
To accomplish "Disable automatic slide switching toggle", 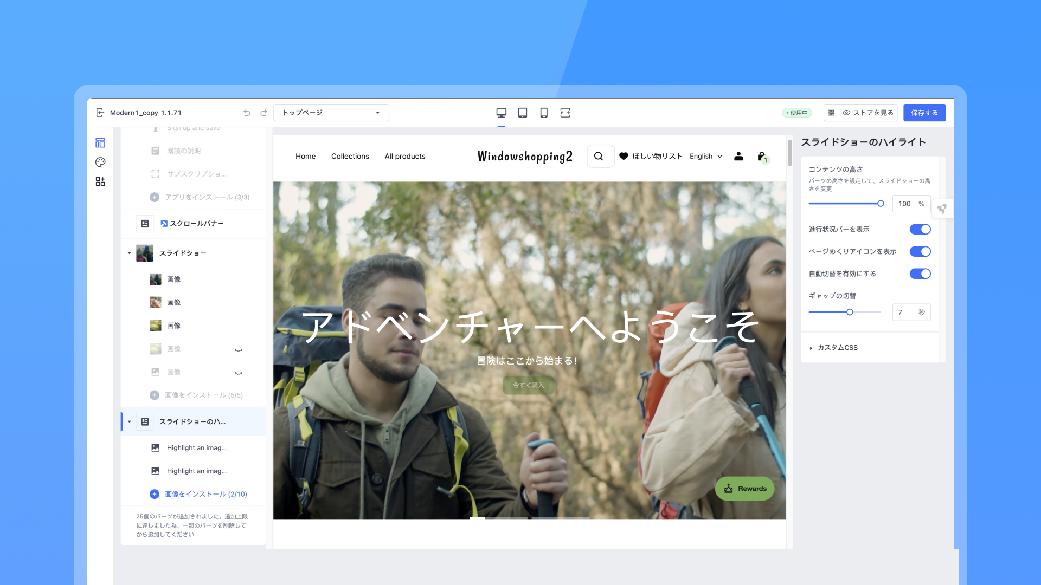I will (x=920, y=274).
